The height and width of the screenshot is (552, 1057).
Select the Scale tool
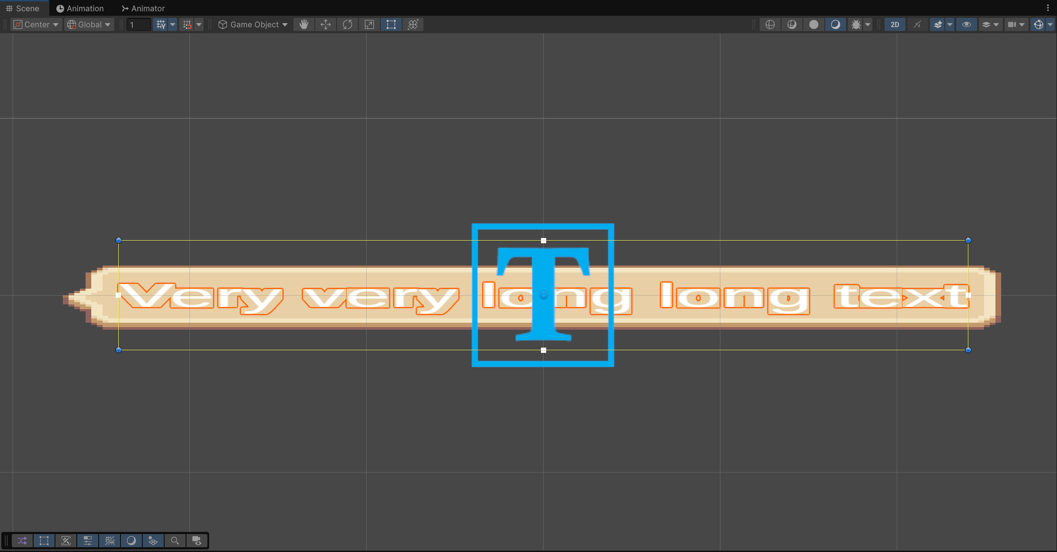(x=369, y=24)
